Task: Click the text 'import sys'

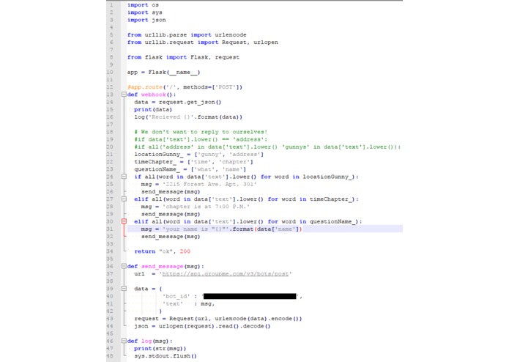Action: 145,12
